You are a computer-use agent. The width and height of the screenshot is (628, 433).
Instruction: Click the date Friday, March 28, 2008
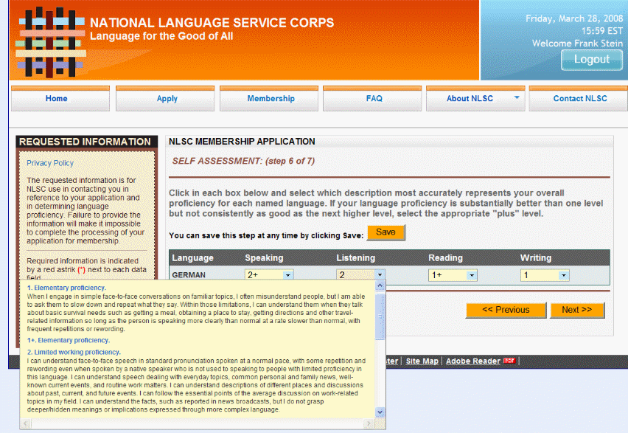pos(574,18)
